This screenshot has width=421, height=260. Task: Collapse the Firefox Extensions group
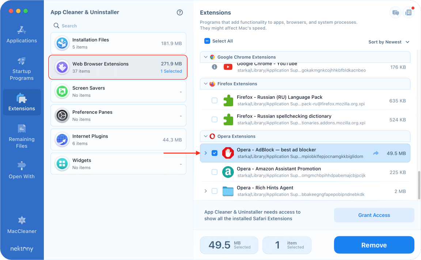205,84
